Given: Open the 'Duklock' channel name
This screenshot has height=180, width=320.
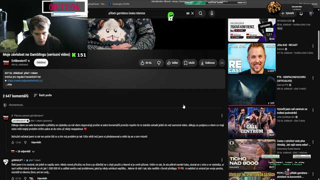Looking at the screenshot, I should (281, 49).
